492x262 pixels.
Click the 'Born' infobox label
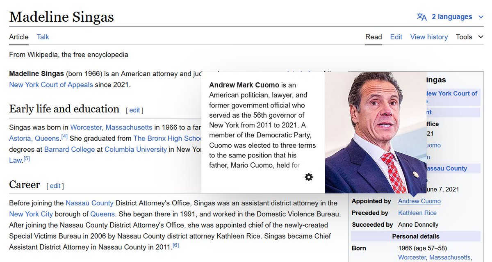pos(359,248)
